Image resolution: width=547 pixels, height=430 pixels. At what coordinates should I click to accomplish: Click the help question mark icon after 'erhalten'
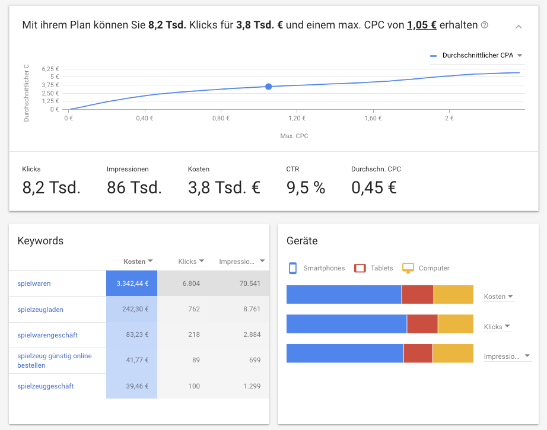click(x=485, y=25)
